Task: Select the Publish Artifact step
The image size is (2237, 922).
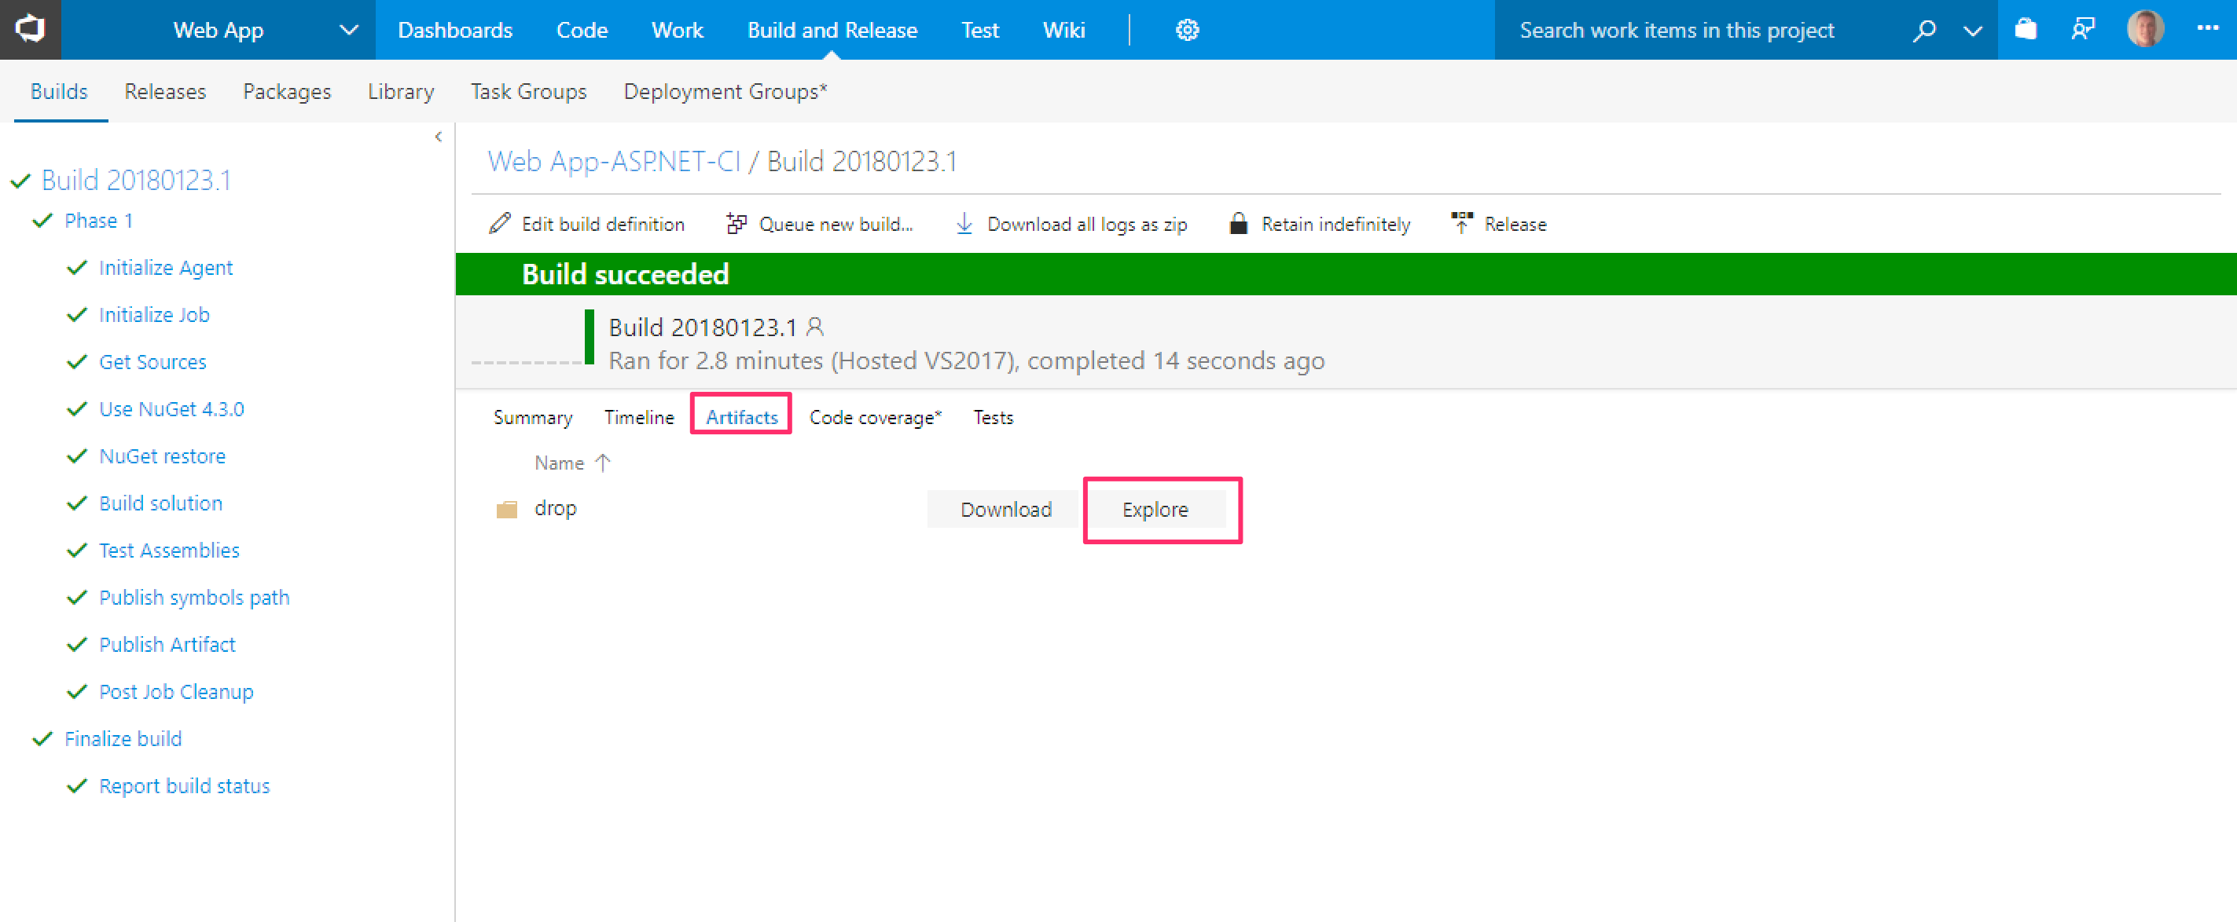Action: pos(167,645)
